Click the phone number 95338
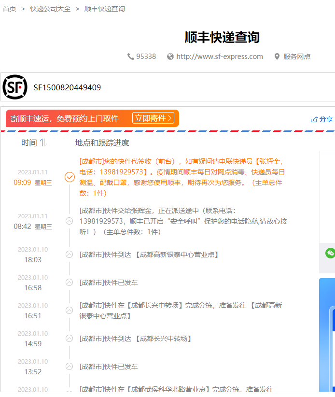Screen dimensions: 335x397 pos(146,57)
